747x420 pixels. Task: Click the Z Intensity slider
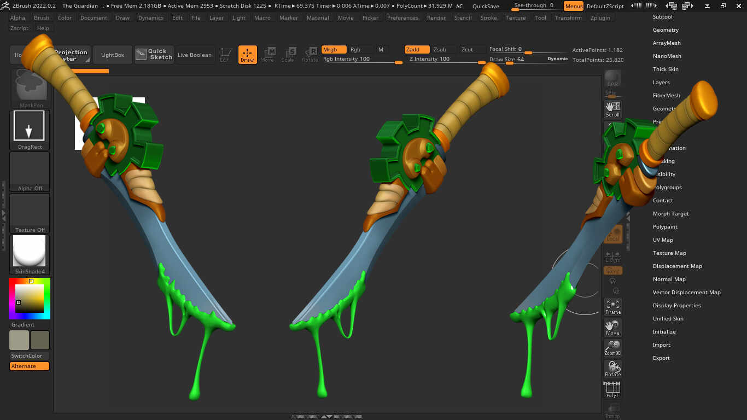click(446, 59)
